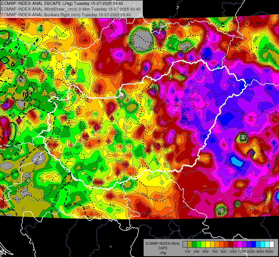This screenshot has width=279, height=257.
Task: Click the cyan swatch after 3000
Action: (263, 244)
